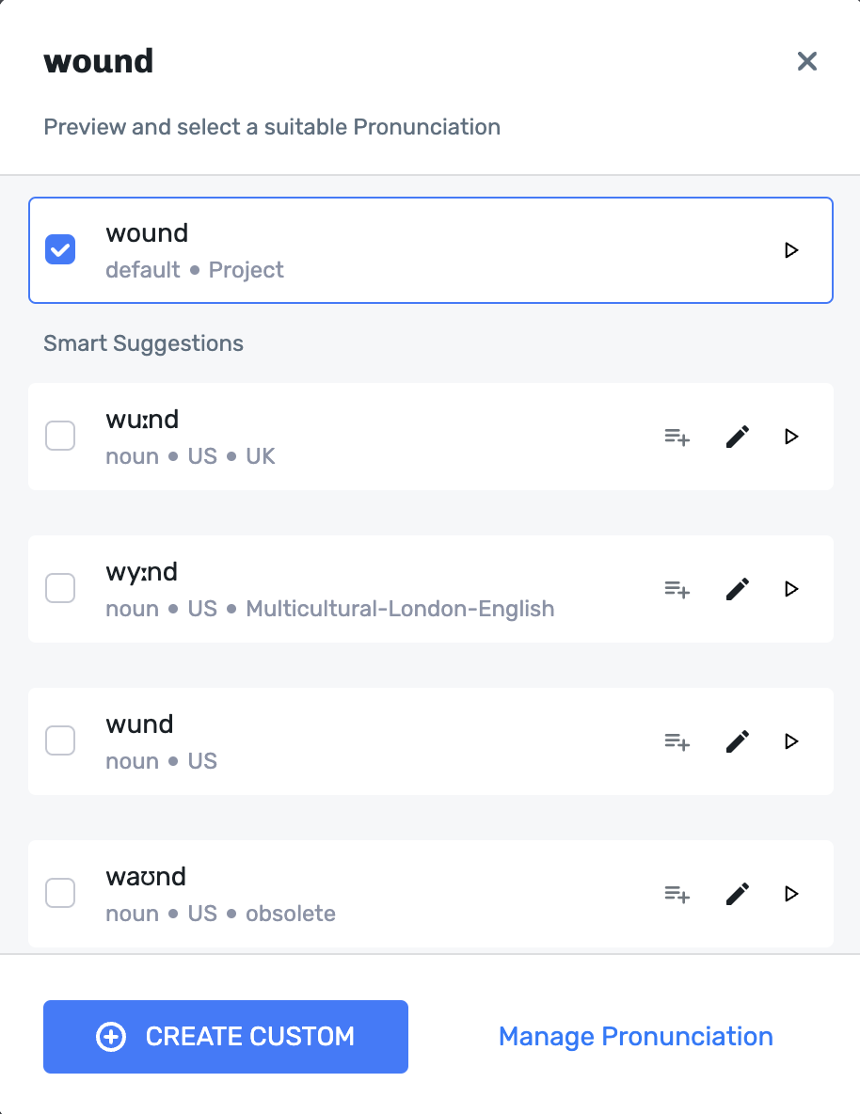The image size is (860, 1114).
Task: Play the wyːnd Multicultural-London-English preview
Action: [x=791, y=589]
